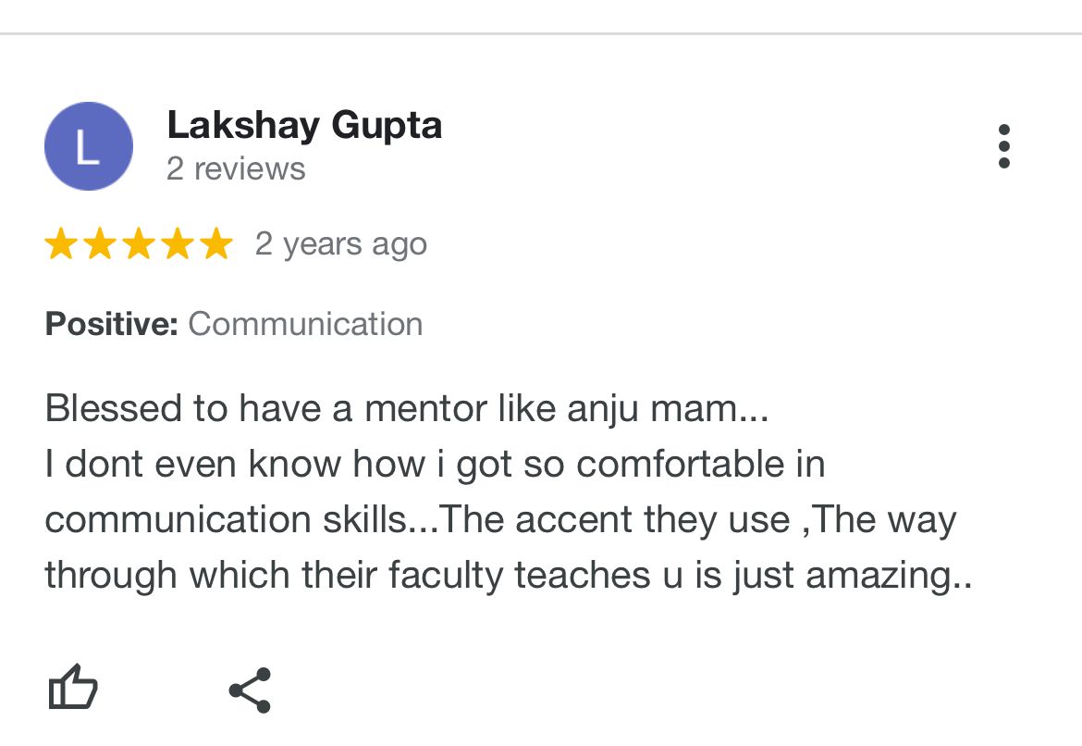The width and height of the screenshot is (1082, 746).
Task: Open the three-dot more options menu
Action: 1003,147
